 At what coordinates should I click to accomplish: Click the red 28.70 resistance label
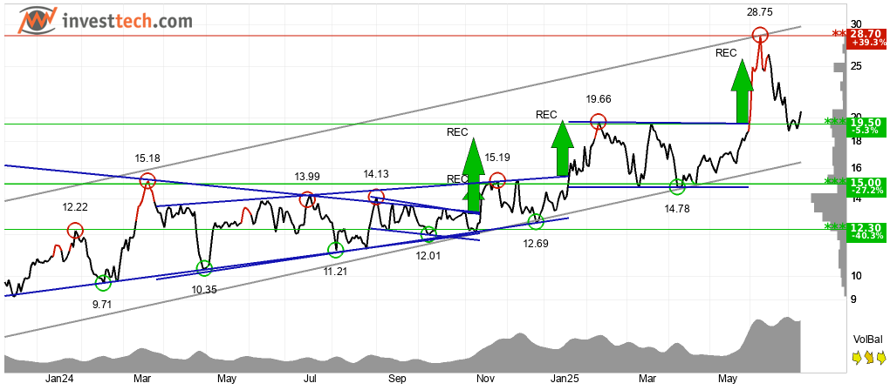[865, 38]
